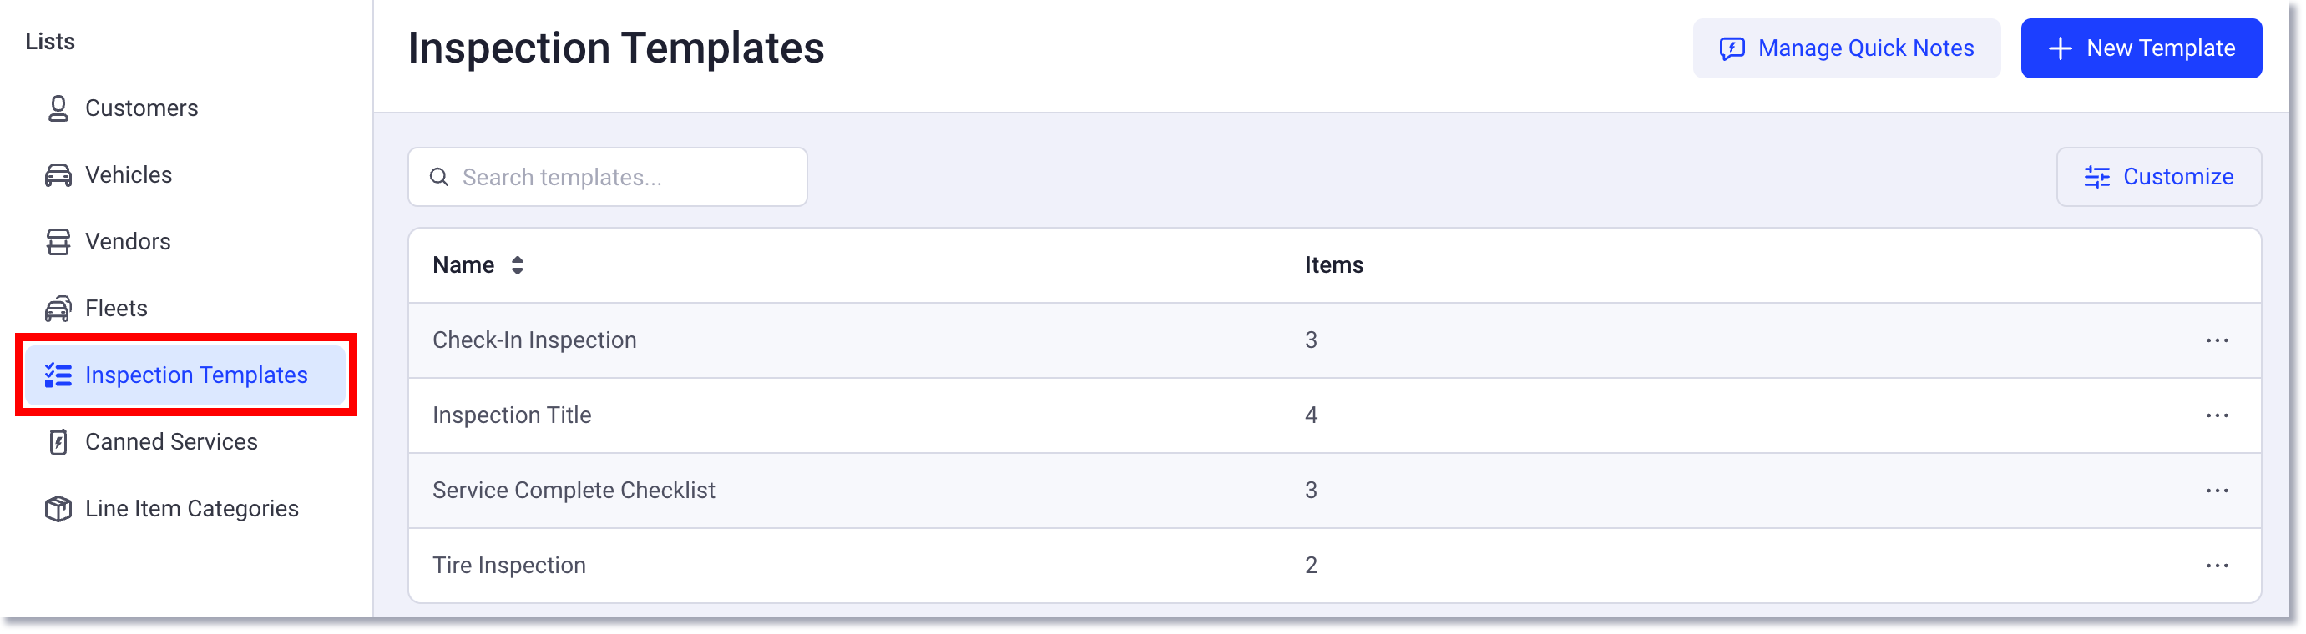The width and height of the screenshot is (2306, 634).
Task: Select the Inspection Templates checklist icon
Action: 58,375
